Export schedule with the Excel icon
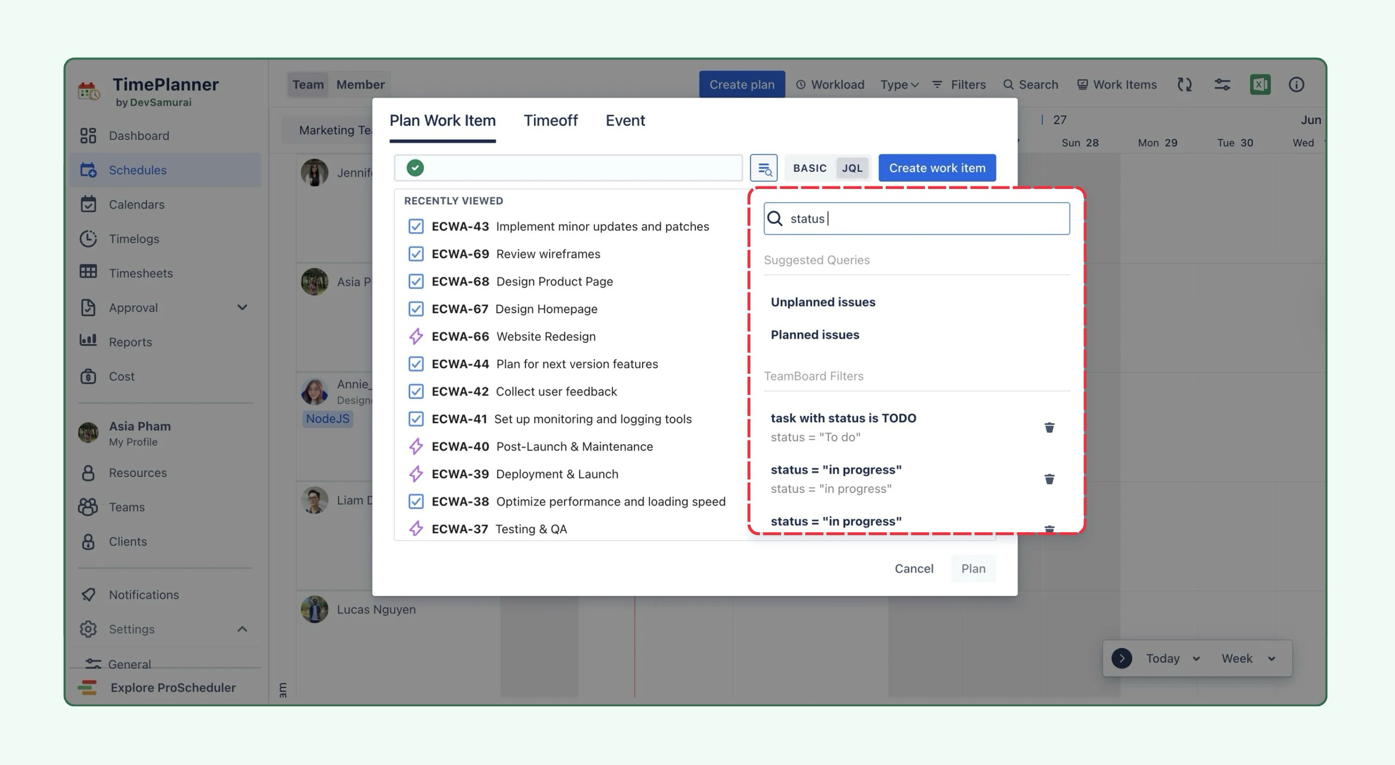 click(1260, 84)
